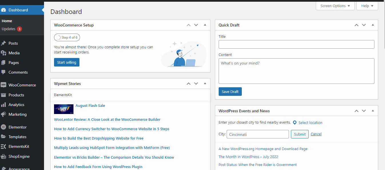Collapse the WooCommerce Setup panel

205,25
